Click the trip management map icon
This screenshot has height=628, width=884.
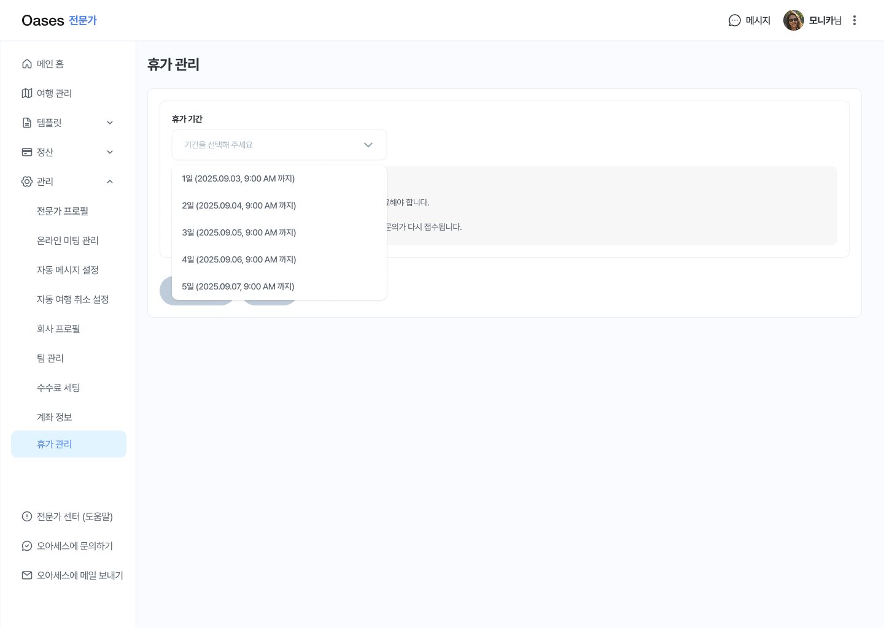[x=27, y=93]
